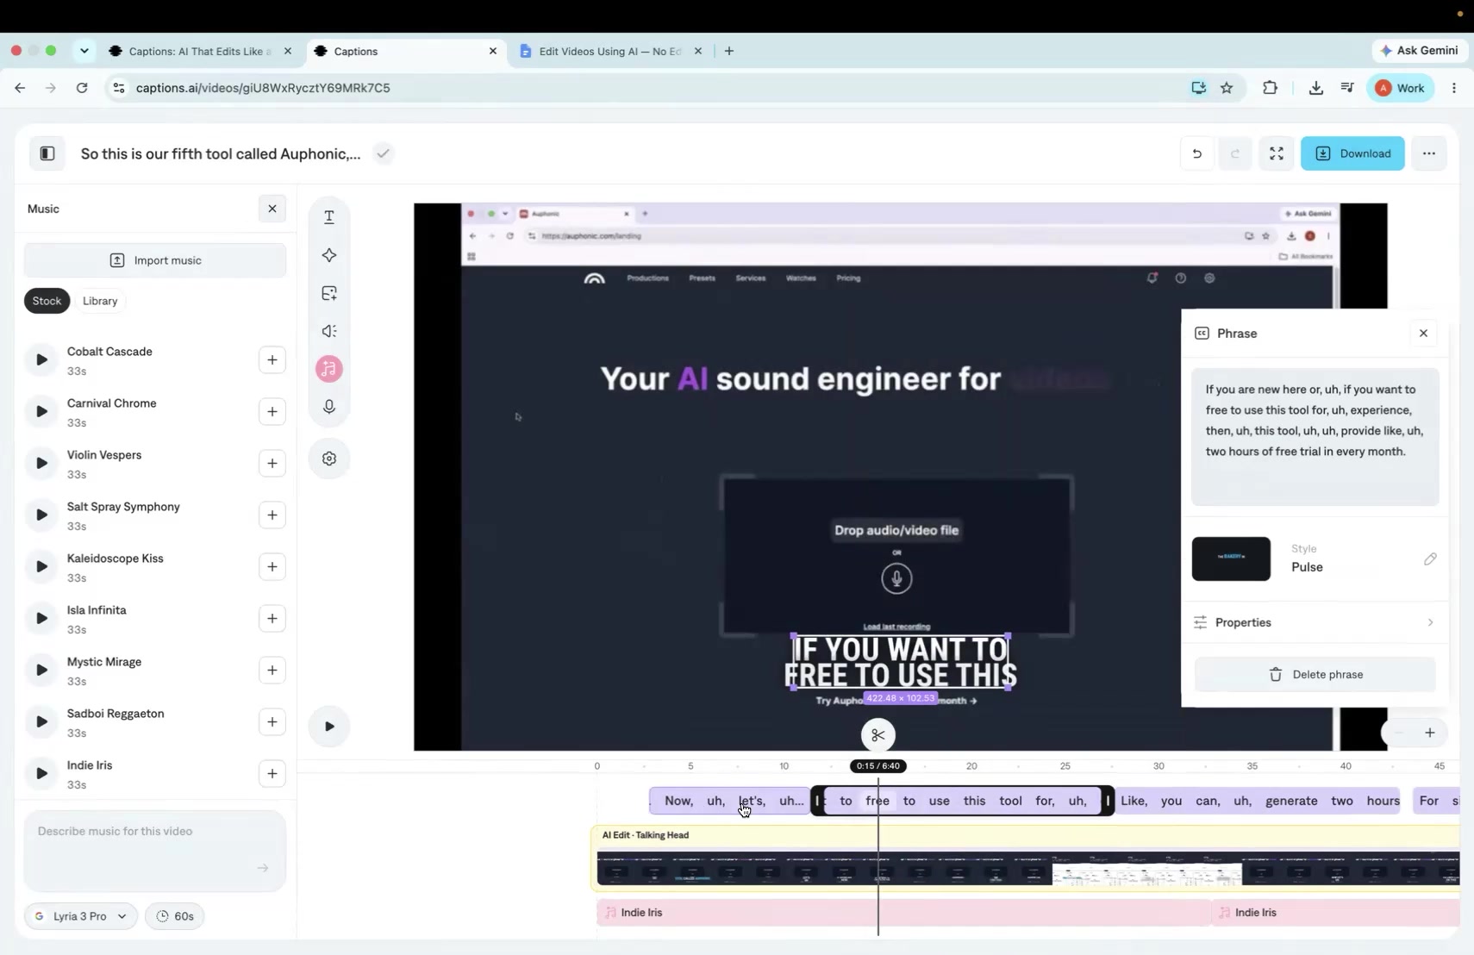Click Delete phrase button

(1315, 674)
